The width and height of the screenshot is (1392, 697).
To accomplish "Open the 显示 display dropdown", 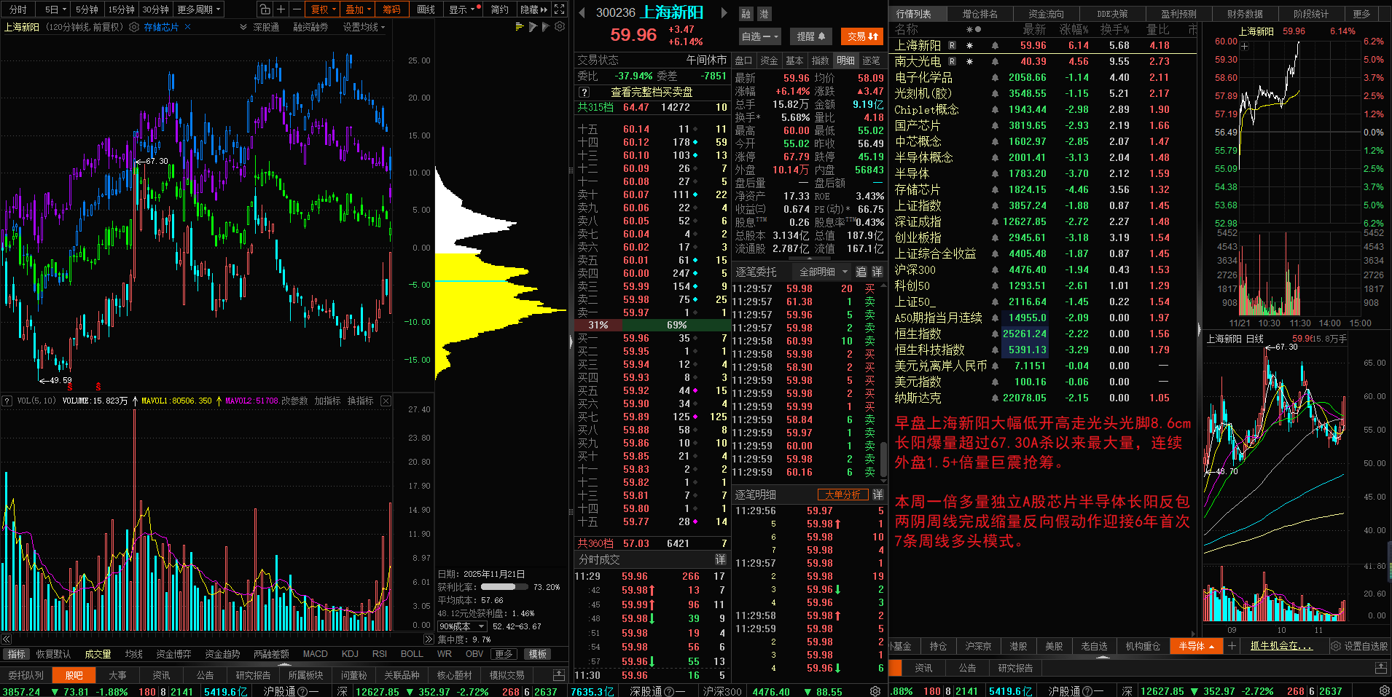I will [x=463, y=9].
